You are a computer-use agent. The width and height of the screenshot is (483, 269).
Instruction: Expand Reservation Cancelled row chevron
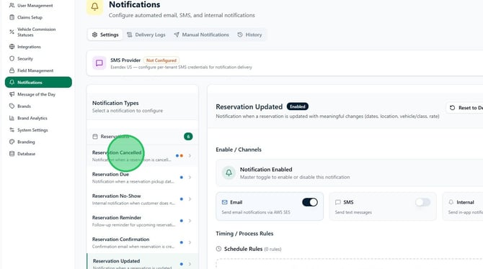(190, 156)
